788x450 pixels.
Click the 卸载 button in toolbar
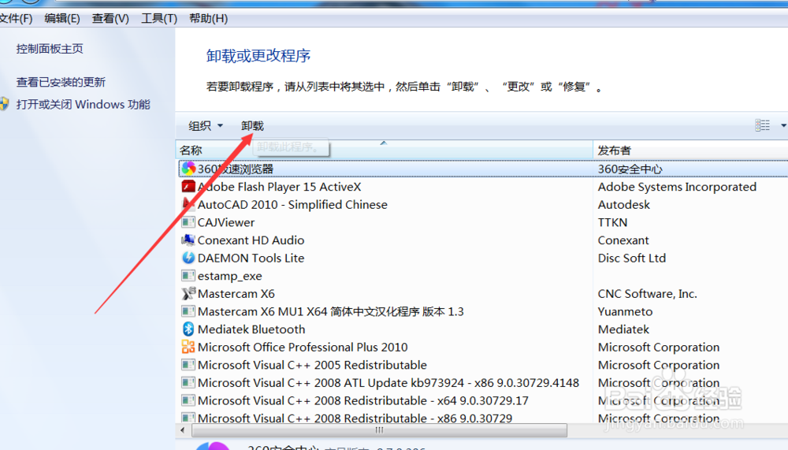(252, 125)
